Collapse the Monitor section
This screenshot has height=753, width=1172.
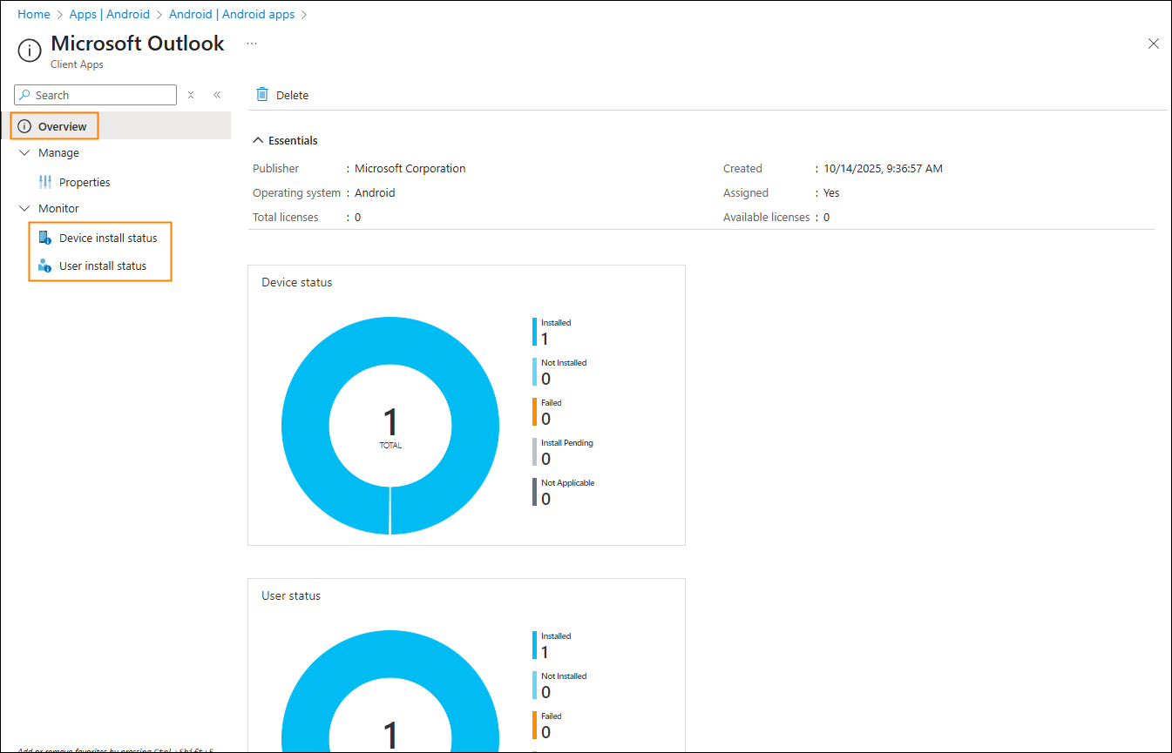[24, 208]
